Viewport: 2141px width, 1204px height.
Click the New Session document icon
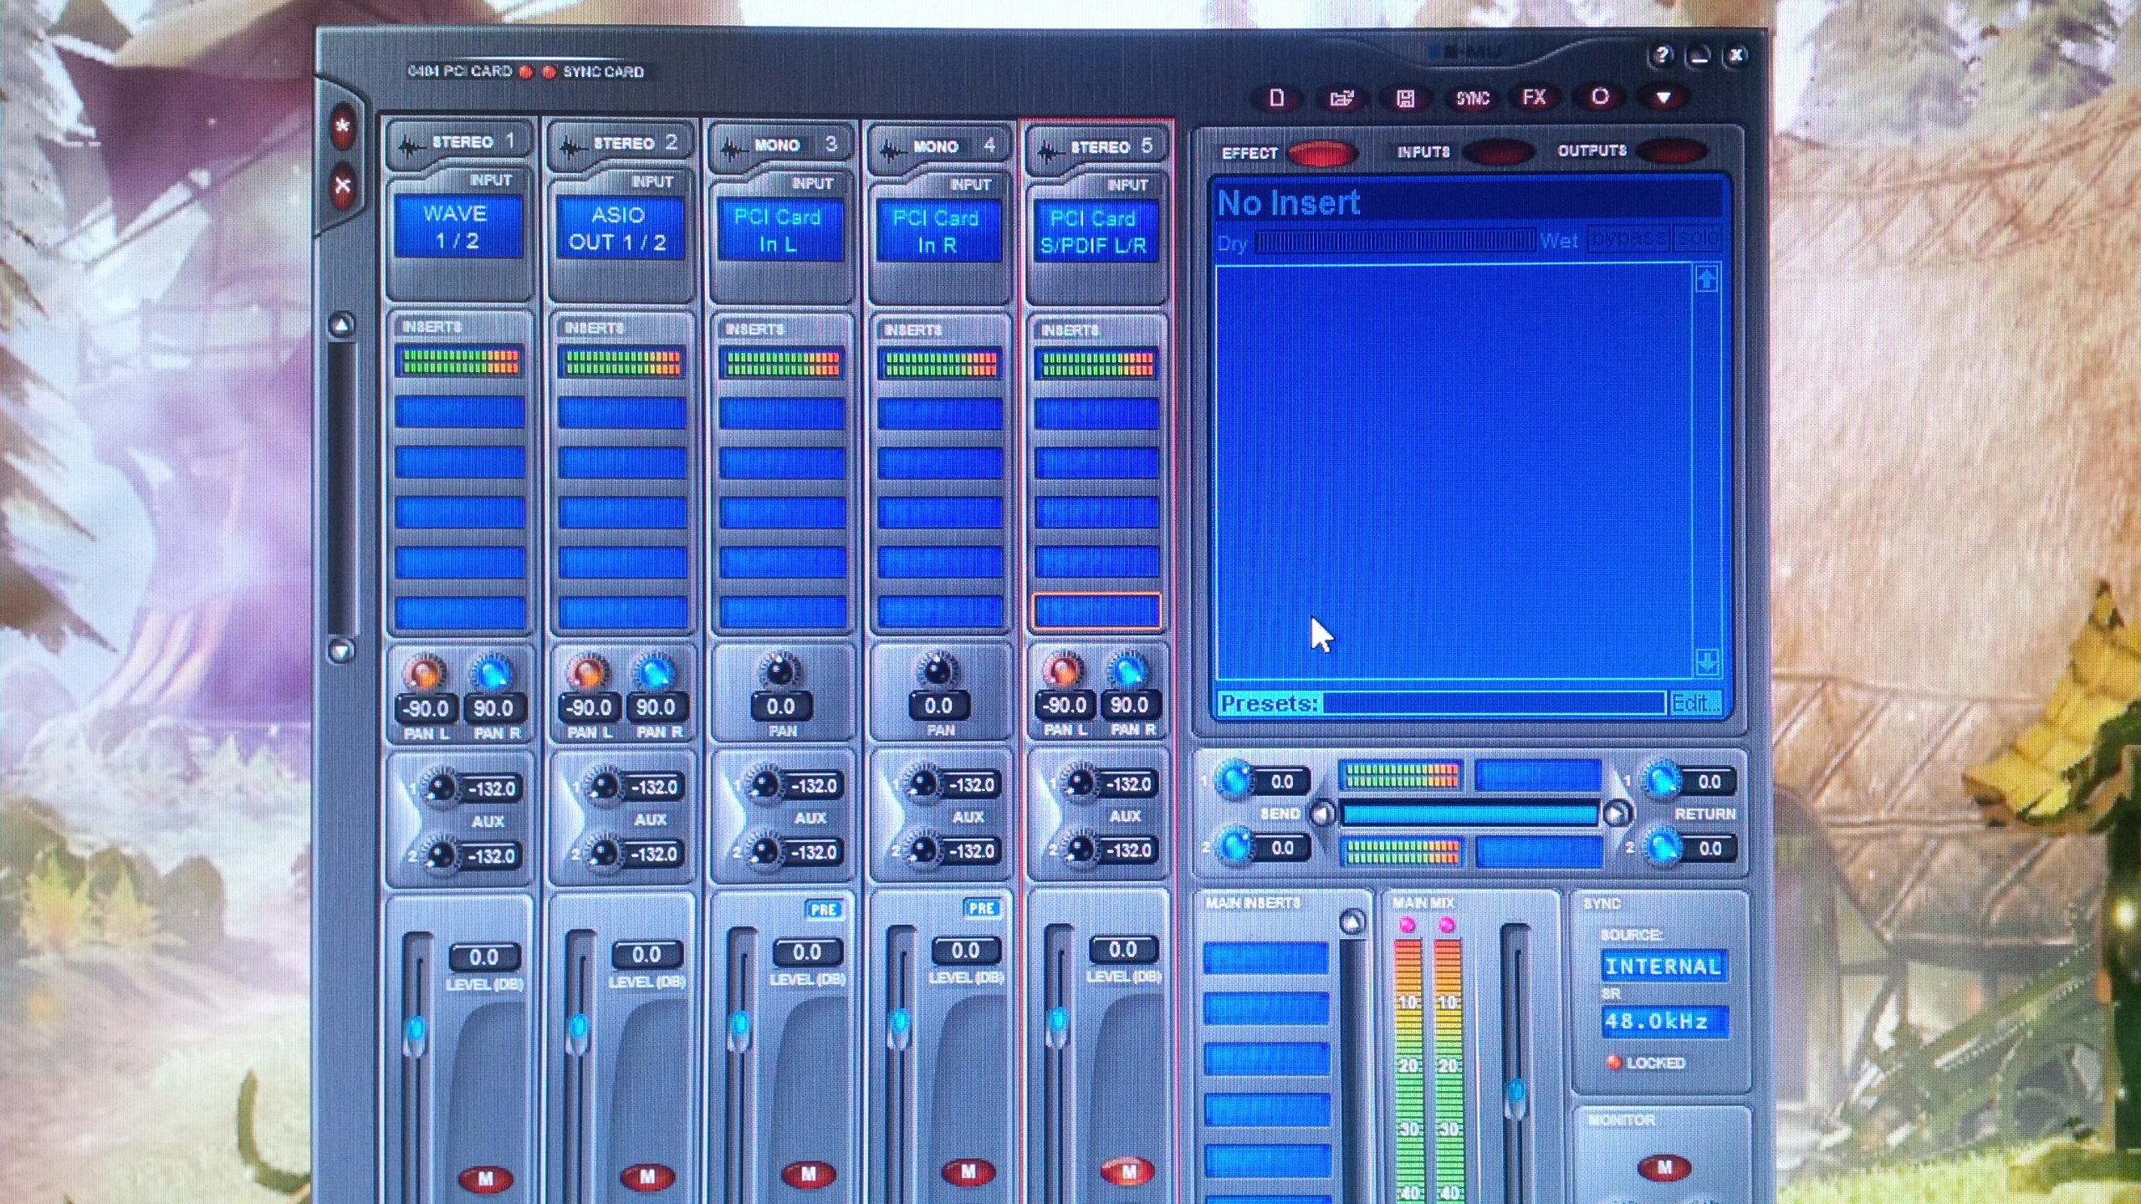pyautogui.click(x=1276, y=98)
